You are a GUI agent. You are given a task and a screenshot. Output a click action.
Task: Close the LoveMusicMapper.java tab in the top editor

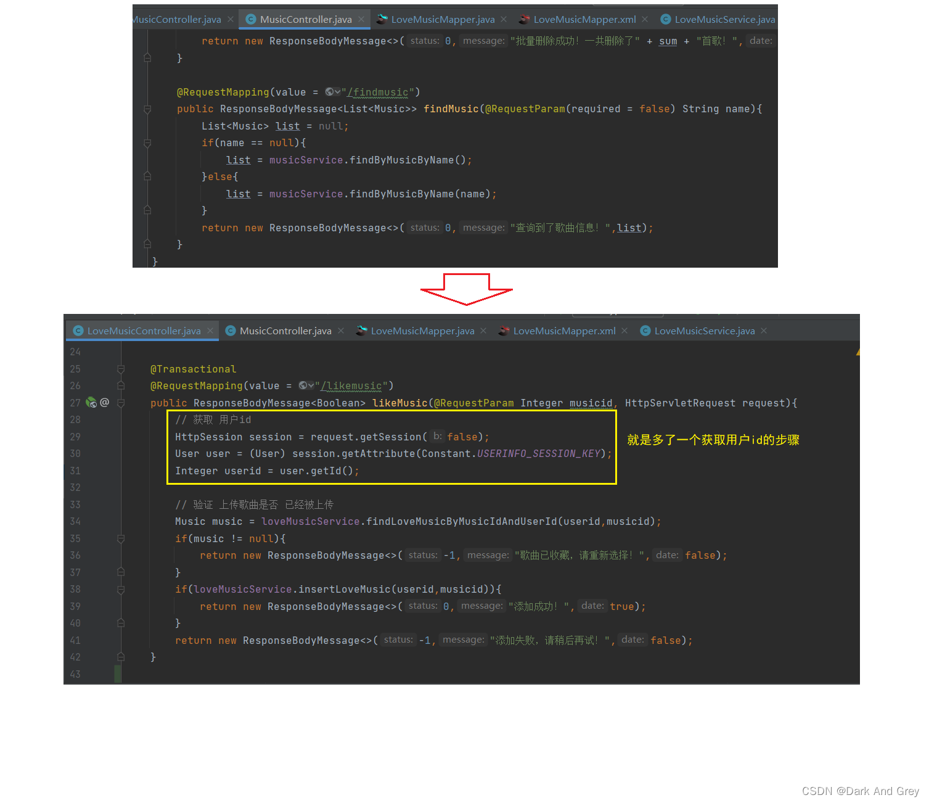504,19
